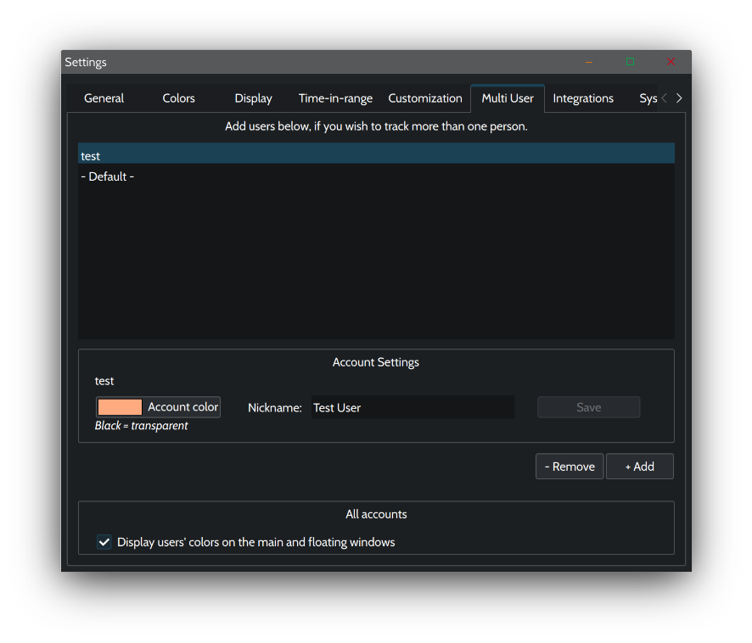Viewport: 752px width, 643px height.
Task: Select the Customization tab
Action: click(x=424, y=98)
